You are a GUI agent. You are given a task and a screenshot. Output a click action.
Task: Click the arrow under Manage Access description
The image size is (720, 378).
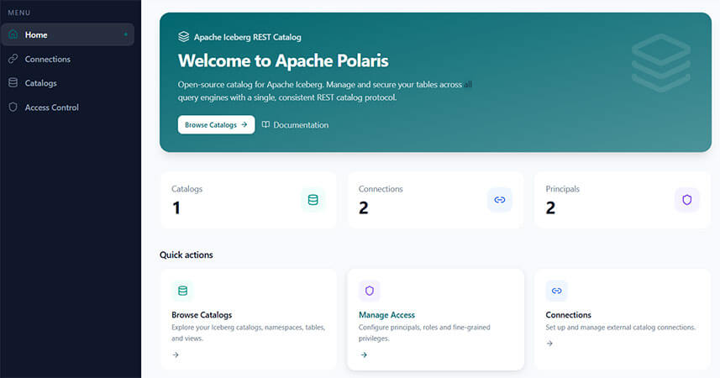(x=364, y=354)
